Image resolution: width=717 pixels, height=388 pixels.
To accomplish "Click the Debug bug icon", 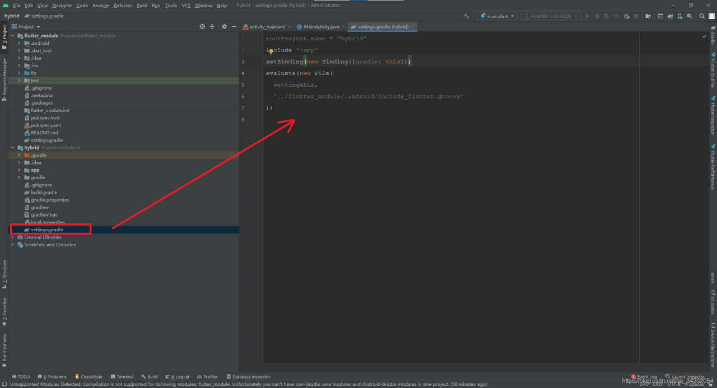I will 597,16.
